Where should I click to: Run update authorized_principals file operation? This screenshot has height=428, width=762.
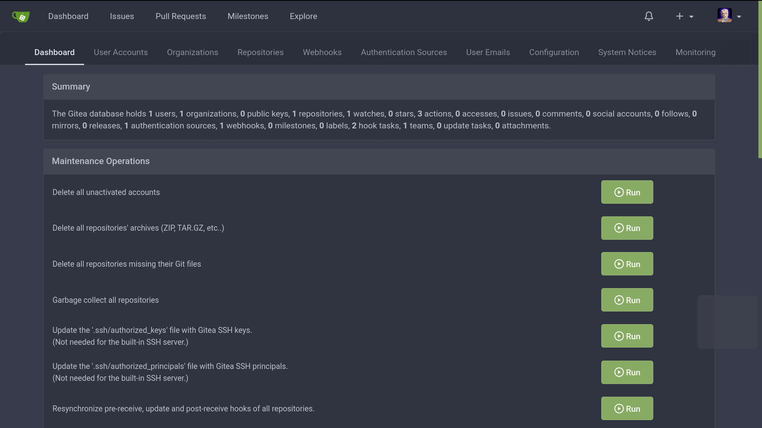627,372
